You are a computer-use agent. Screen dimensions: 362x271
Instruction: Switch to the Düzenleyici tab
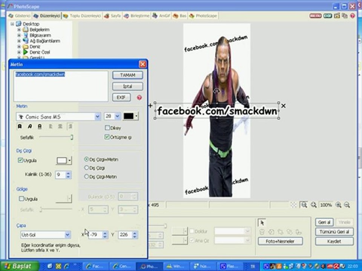click(x=47, y=16)
